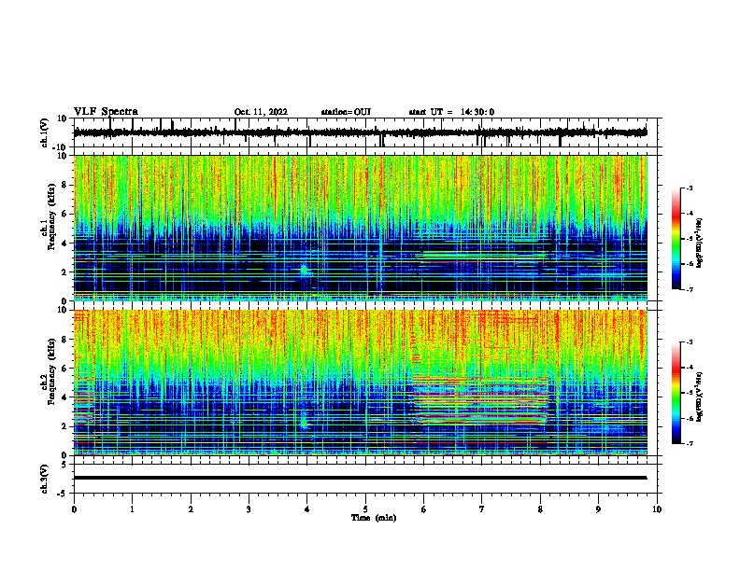This screenshot has width=740, height=571.
Task: Click the ch.2 banded emission between minutes 6 and 8
Action: [x=480, y=400]
